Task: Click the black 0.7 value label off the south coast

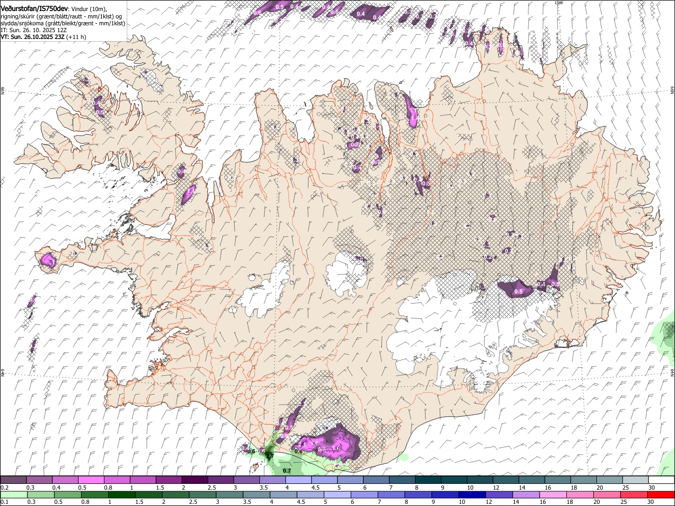Action: [x=287, y=471]
